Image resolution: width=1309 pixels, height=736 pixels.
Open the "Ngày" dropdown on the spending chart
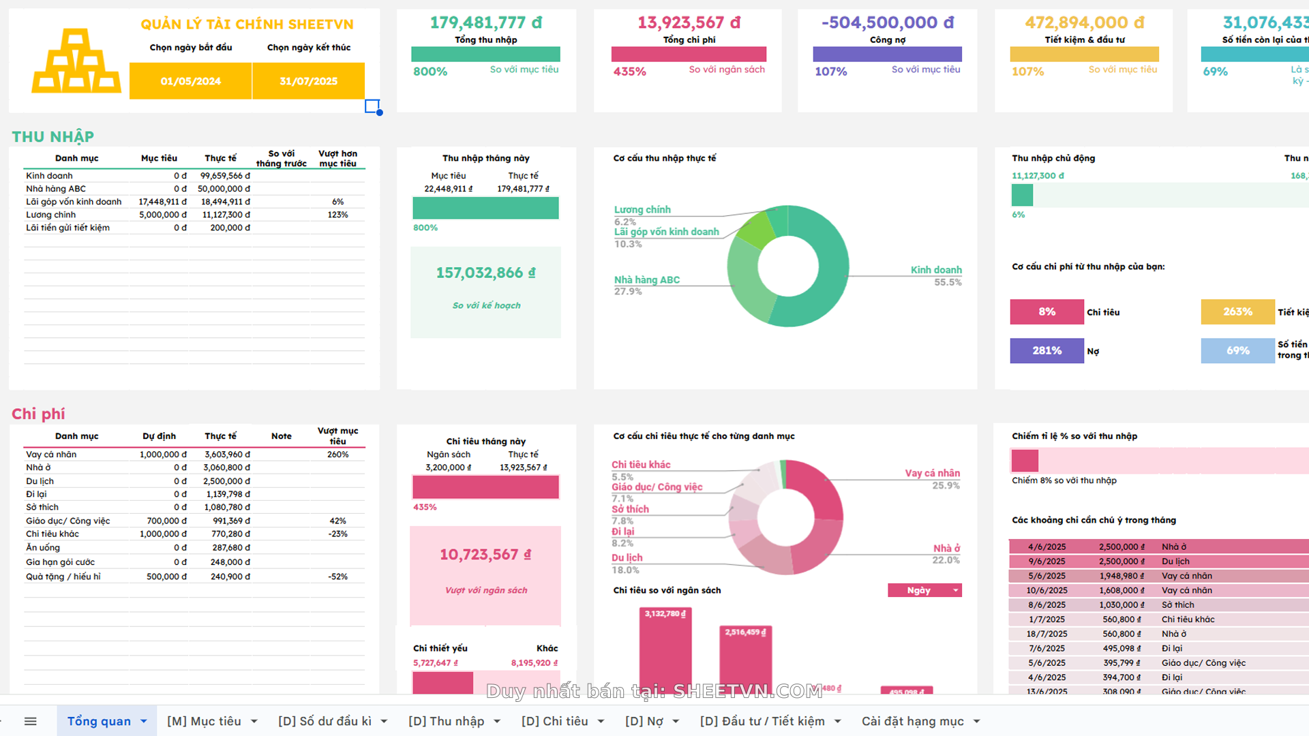(x=924, y=589)
